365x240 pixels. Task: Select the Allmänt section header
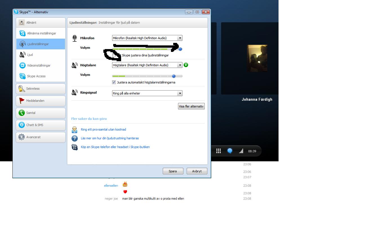tap(41, 23)
